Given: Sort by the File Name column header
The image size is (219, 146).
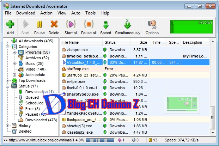Looking at the screenshot, I should click(x=81, y=42).
